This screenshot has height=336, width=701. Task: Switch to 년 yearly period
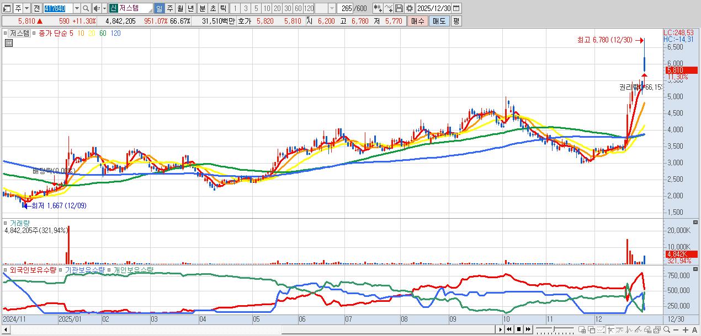click(190, 8)
